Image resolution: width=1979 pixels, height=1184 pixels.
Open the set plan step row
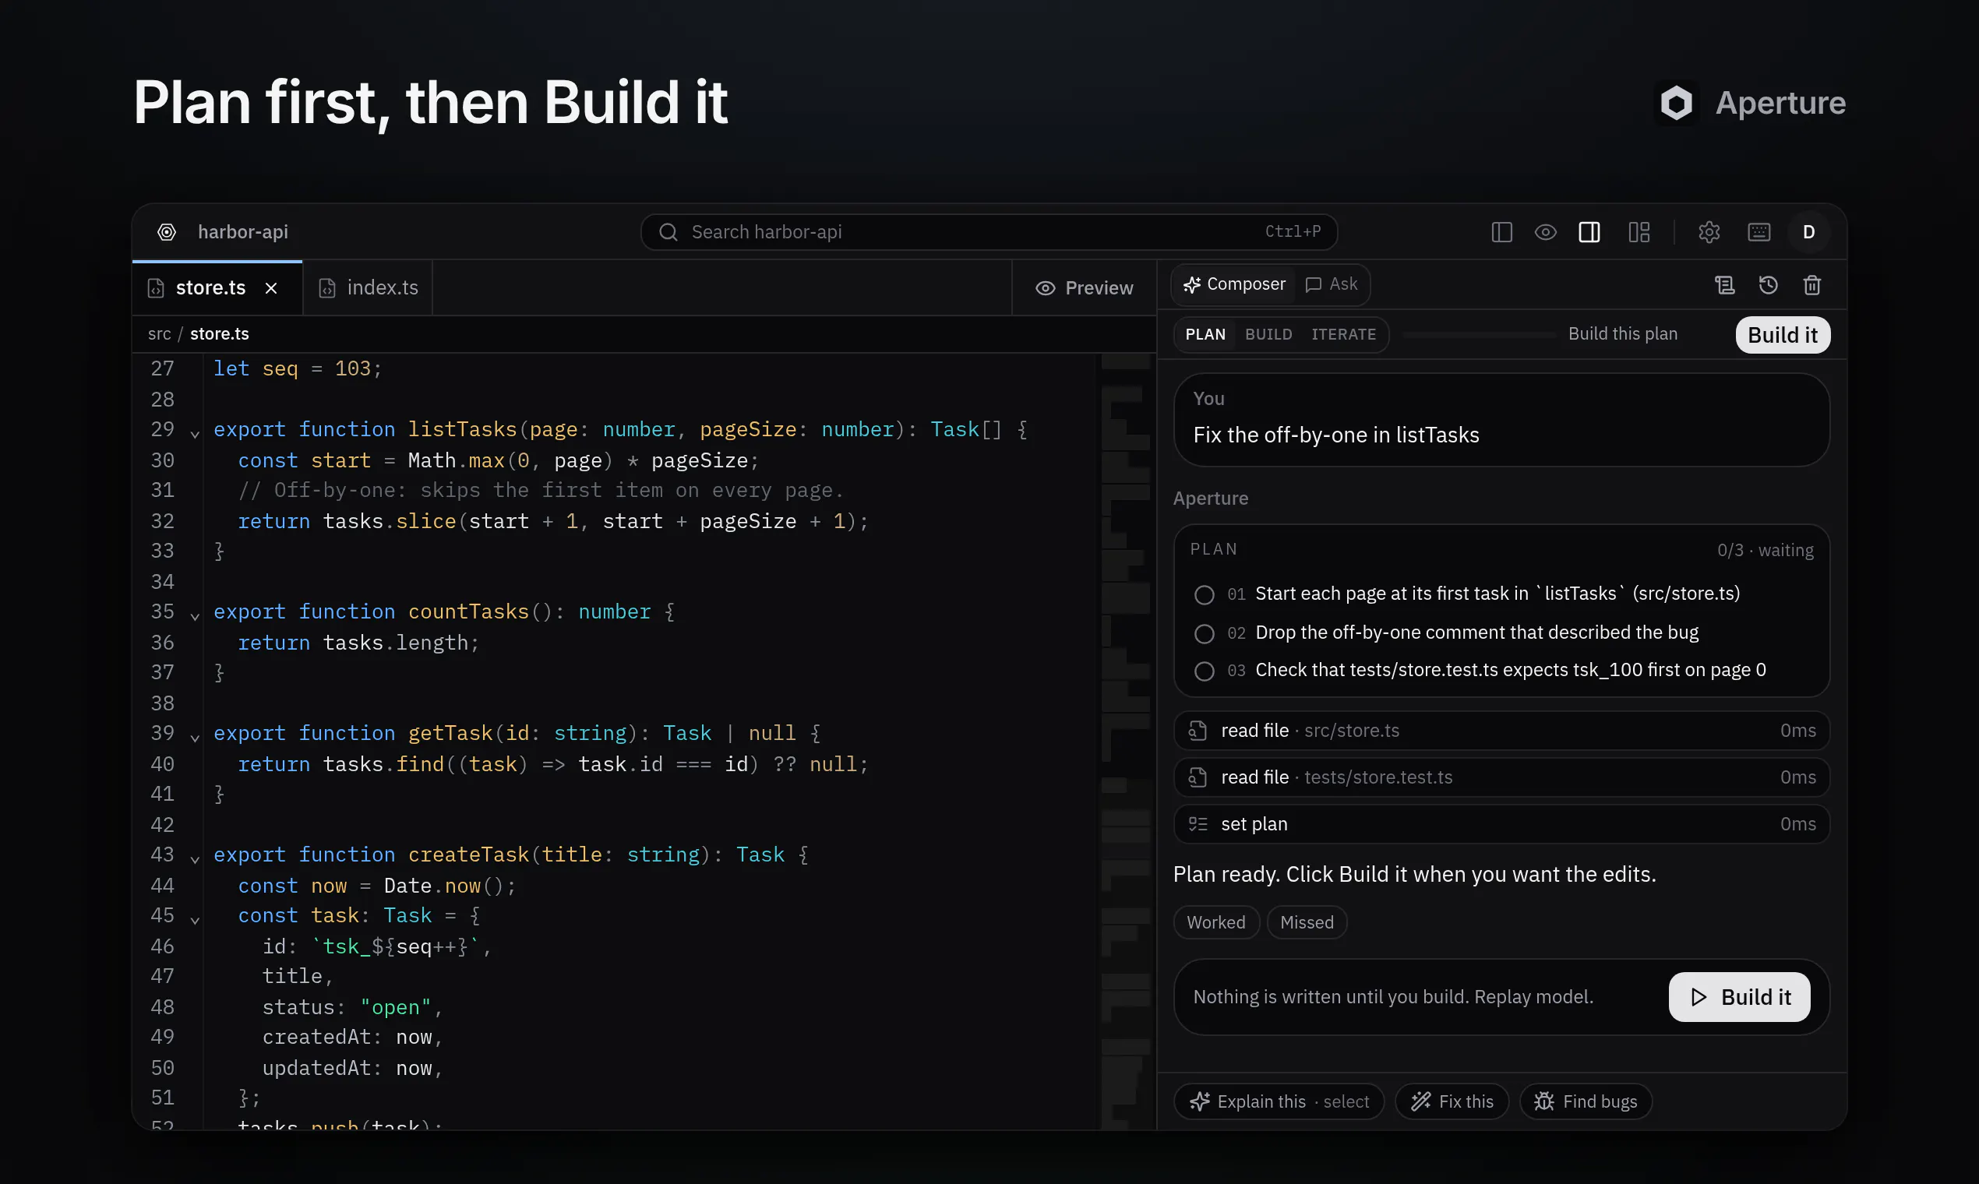1501,824
